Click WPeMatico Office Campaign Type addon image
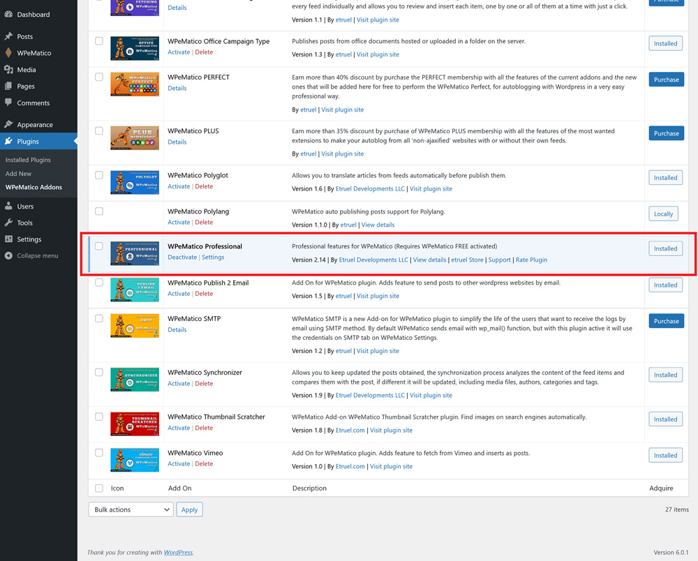This screenshot has height=561, width=698. (135, 48)
